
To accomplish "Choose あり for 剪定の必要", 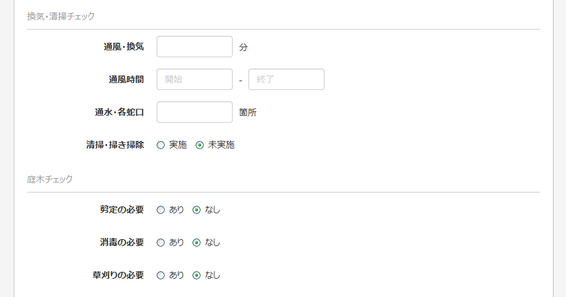I will click(160, 210).
